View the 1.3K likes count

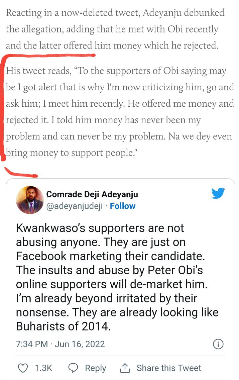click(43, 368)
